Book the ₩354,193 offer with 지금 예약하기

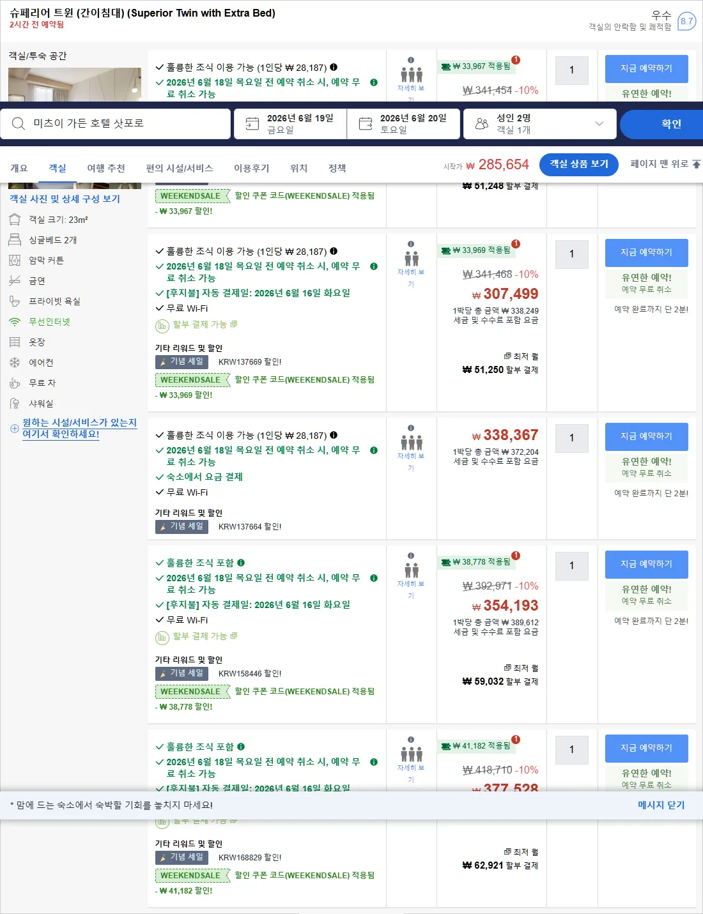pos(647,565)
